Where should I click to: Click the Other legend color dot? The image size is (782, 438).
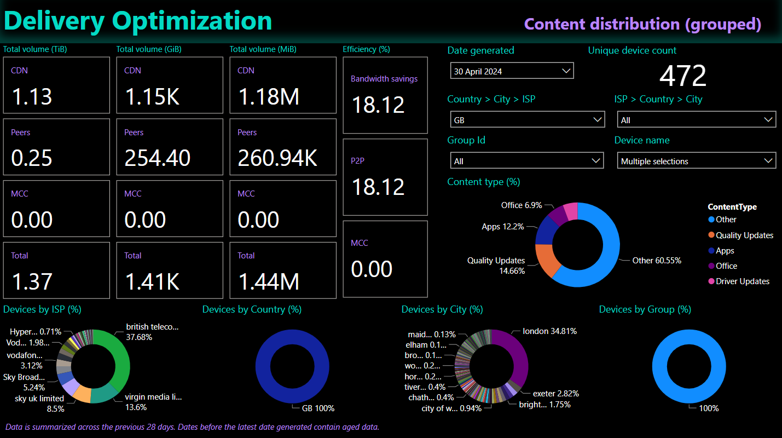(711, 220)
